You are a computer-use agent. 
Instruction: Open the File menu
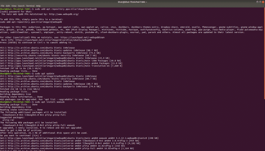[x=3, y=6]
